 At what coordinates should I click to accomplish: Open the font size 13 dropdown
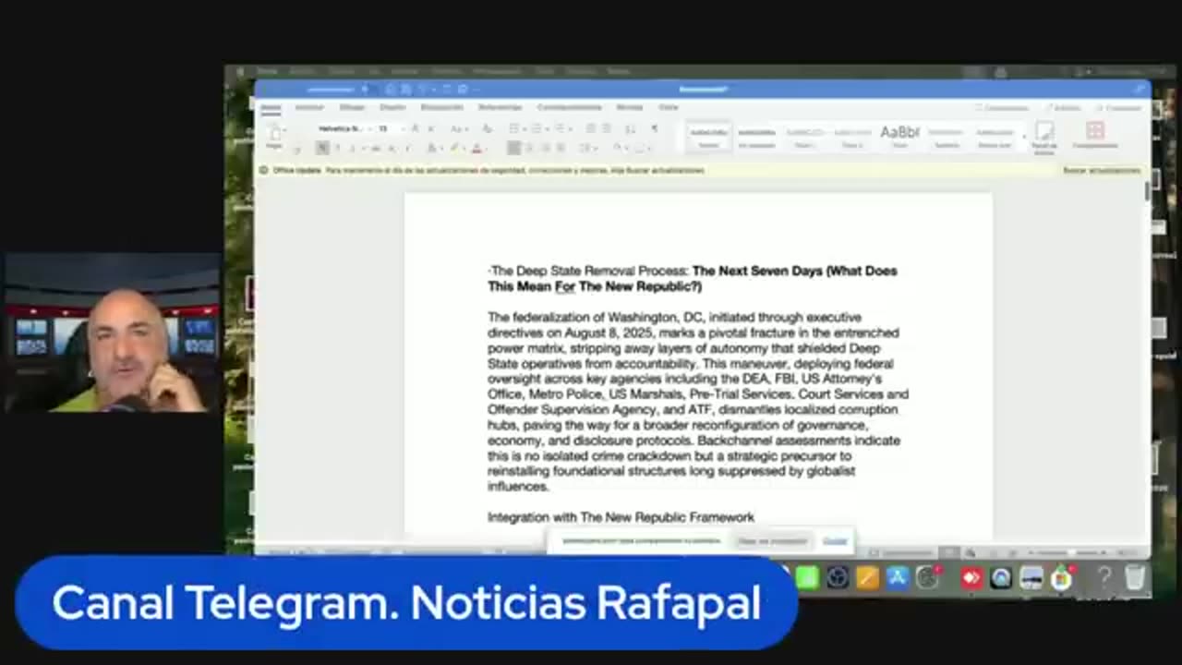point(389,128)
